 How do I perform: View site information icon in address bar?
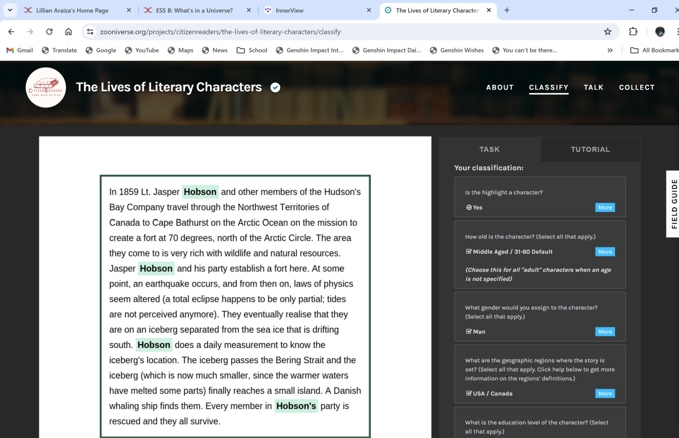point(90,32)
